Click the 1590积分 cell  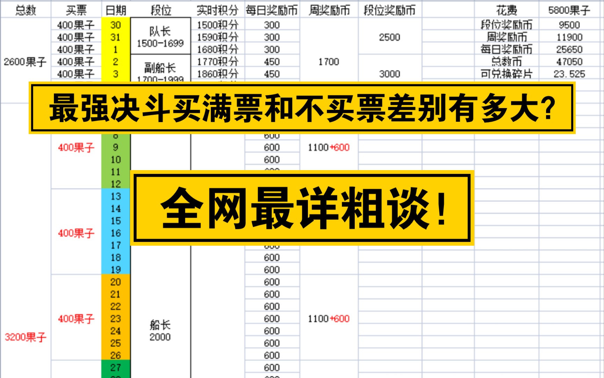[x=217, y=37]
